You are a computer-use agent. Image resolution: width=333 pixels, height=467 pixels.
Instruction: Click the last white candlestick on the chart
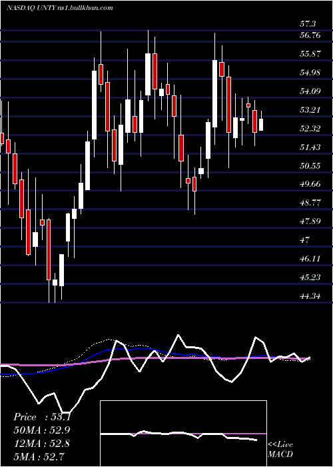[x=261, y=125]
